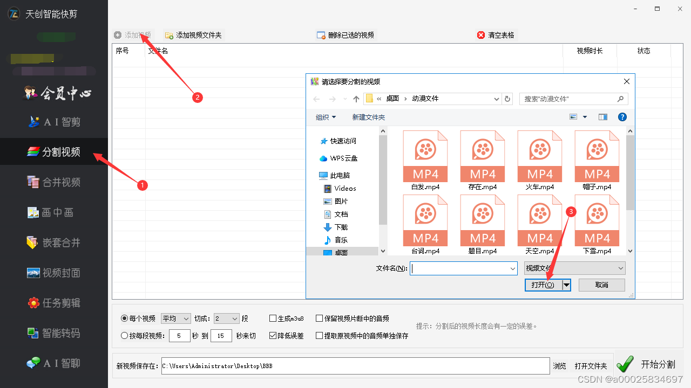The width and height of the screenshot is (691, 388).
Task: Click the 搜索"动漫文件" search box
Action: click(573, 99)
